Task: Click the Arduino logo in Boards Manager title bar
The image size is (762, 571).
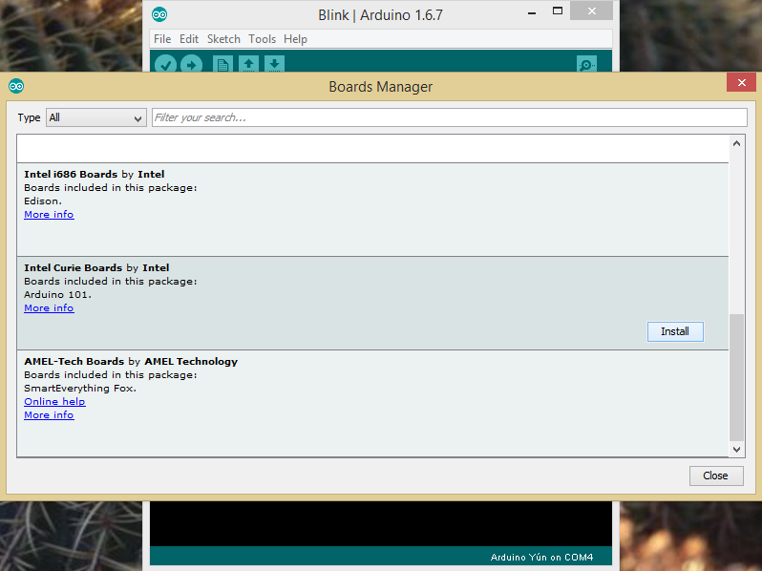Action: pyautogui.click(x=16, y=87)
